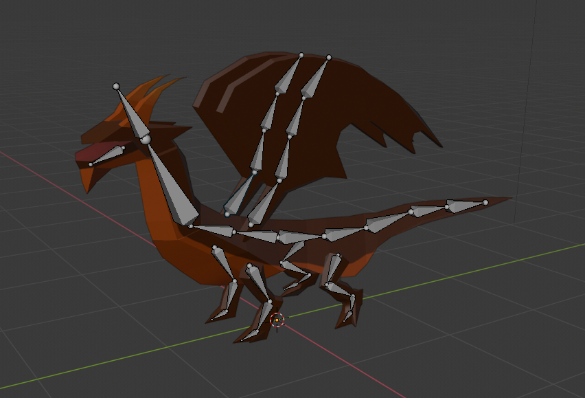Click the dark brown wing membrane mesh
This screenshot has height=398, width=585.
pyautogui.click(x=371, y=117)
